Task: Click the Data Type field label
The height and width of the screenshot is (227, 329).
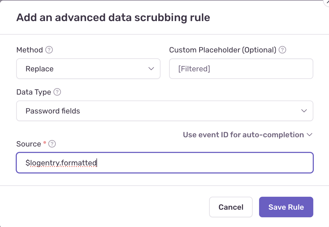Action: [x=34, y=92]
